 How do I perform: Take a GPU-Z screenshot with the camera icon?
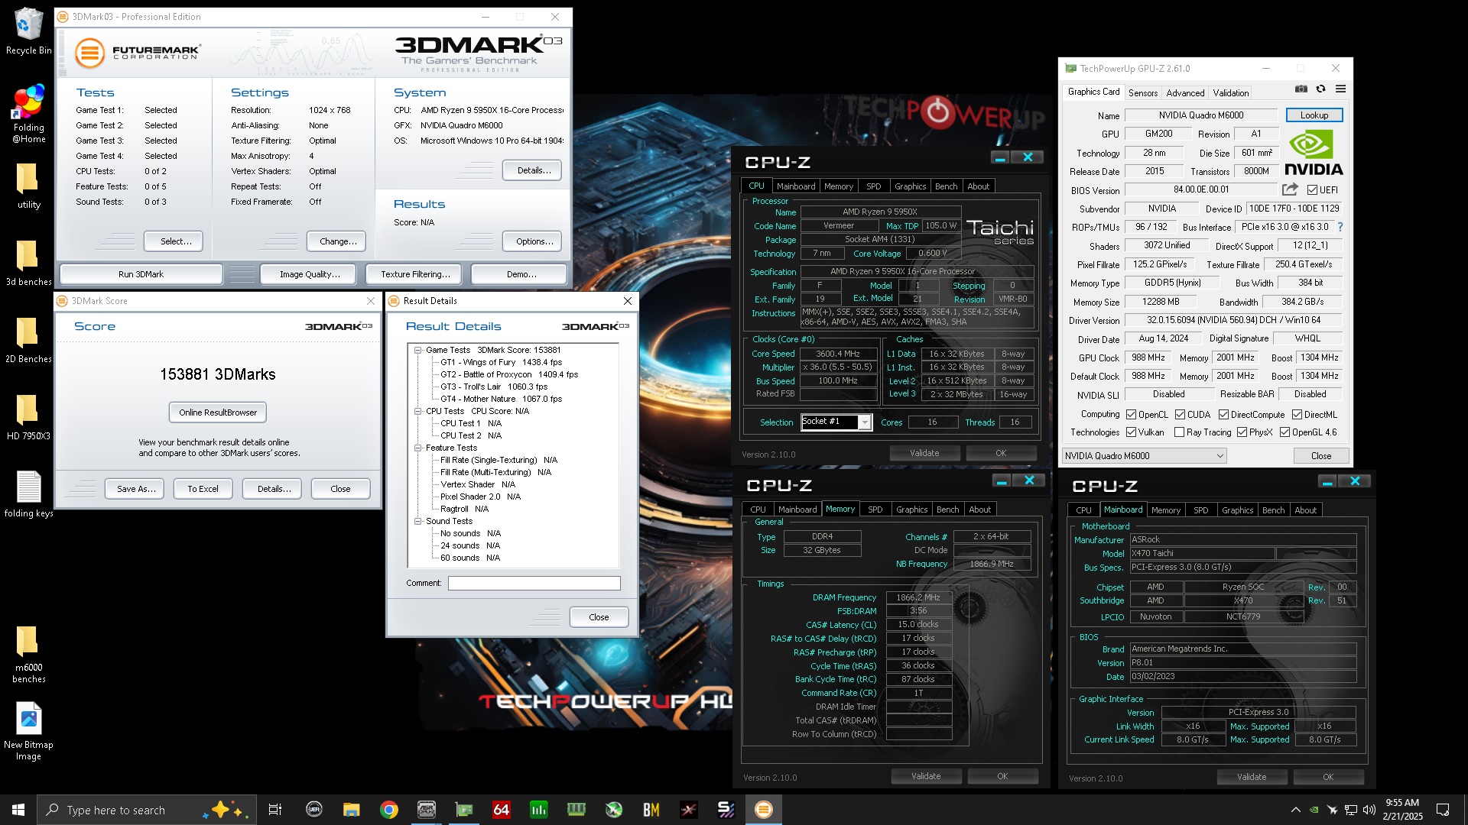(1301, 89)
